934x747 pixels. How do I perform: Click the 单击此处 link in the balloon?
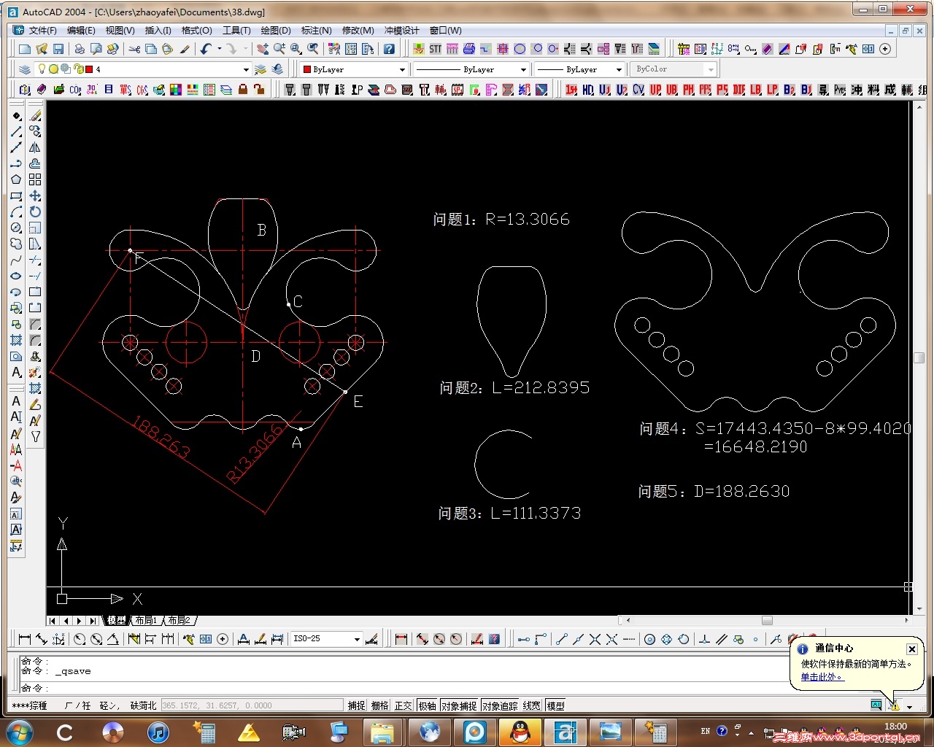(x=822, y=677)
